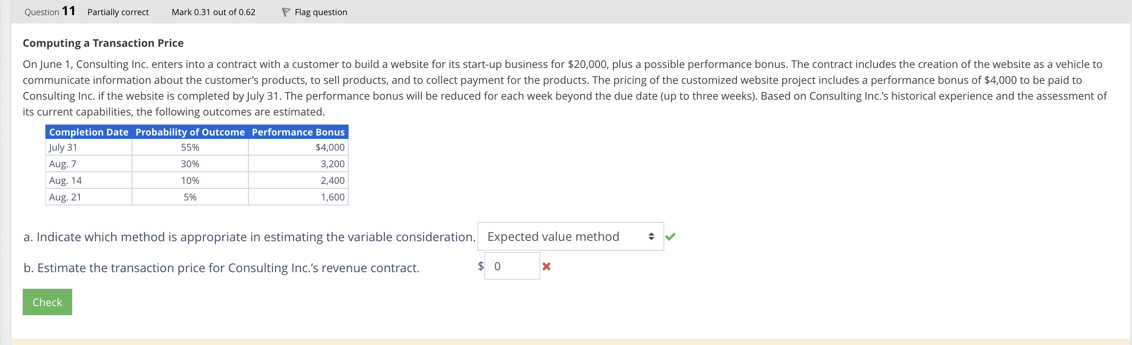Click the Partially correct status label
Viewport: 1132px width, 345px height.
coord(118,12)
